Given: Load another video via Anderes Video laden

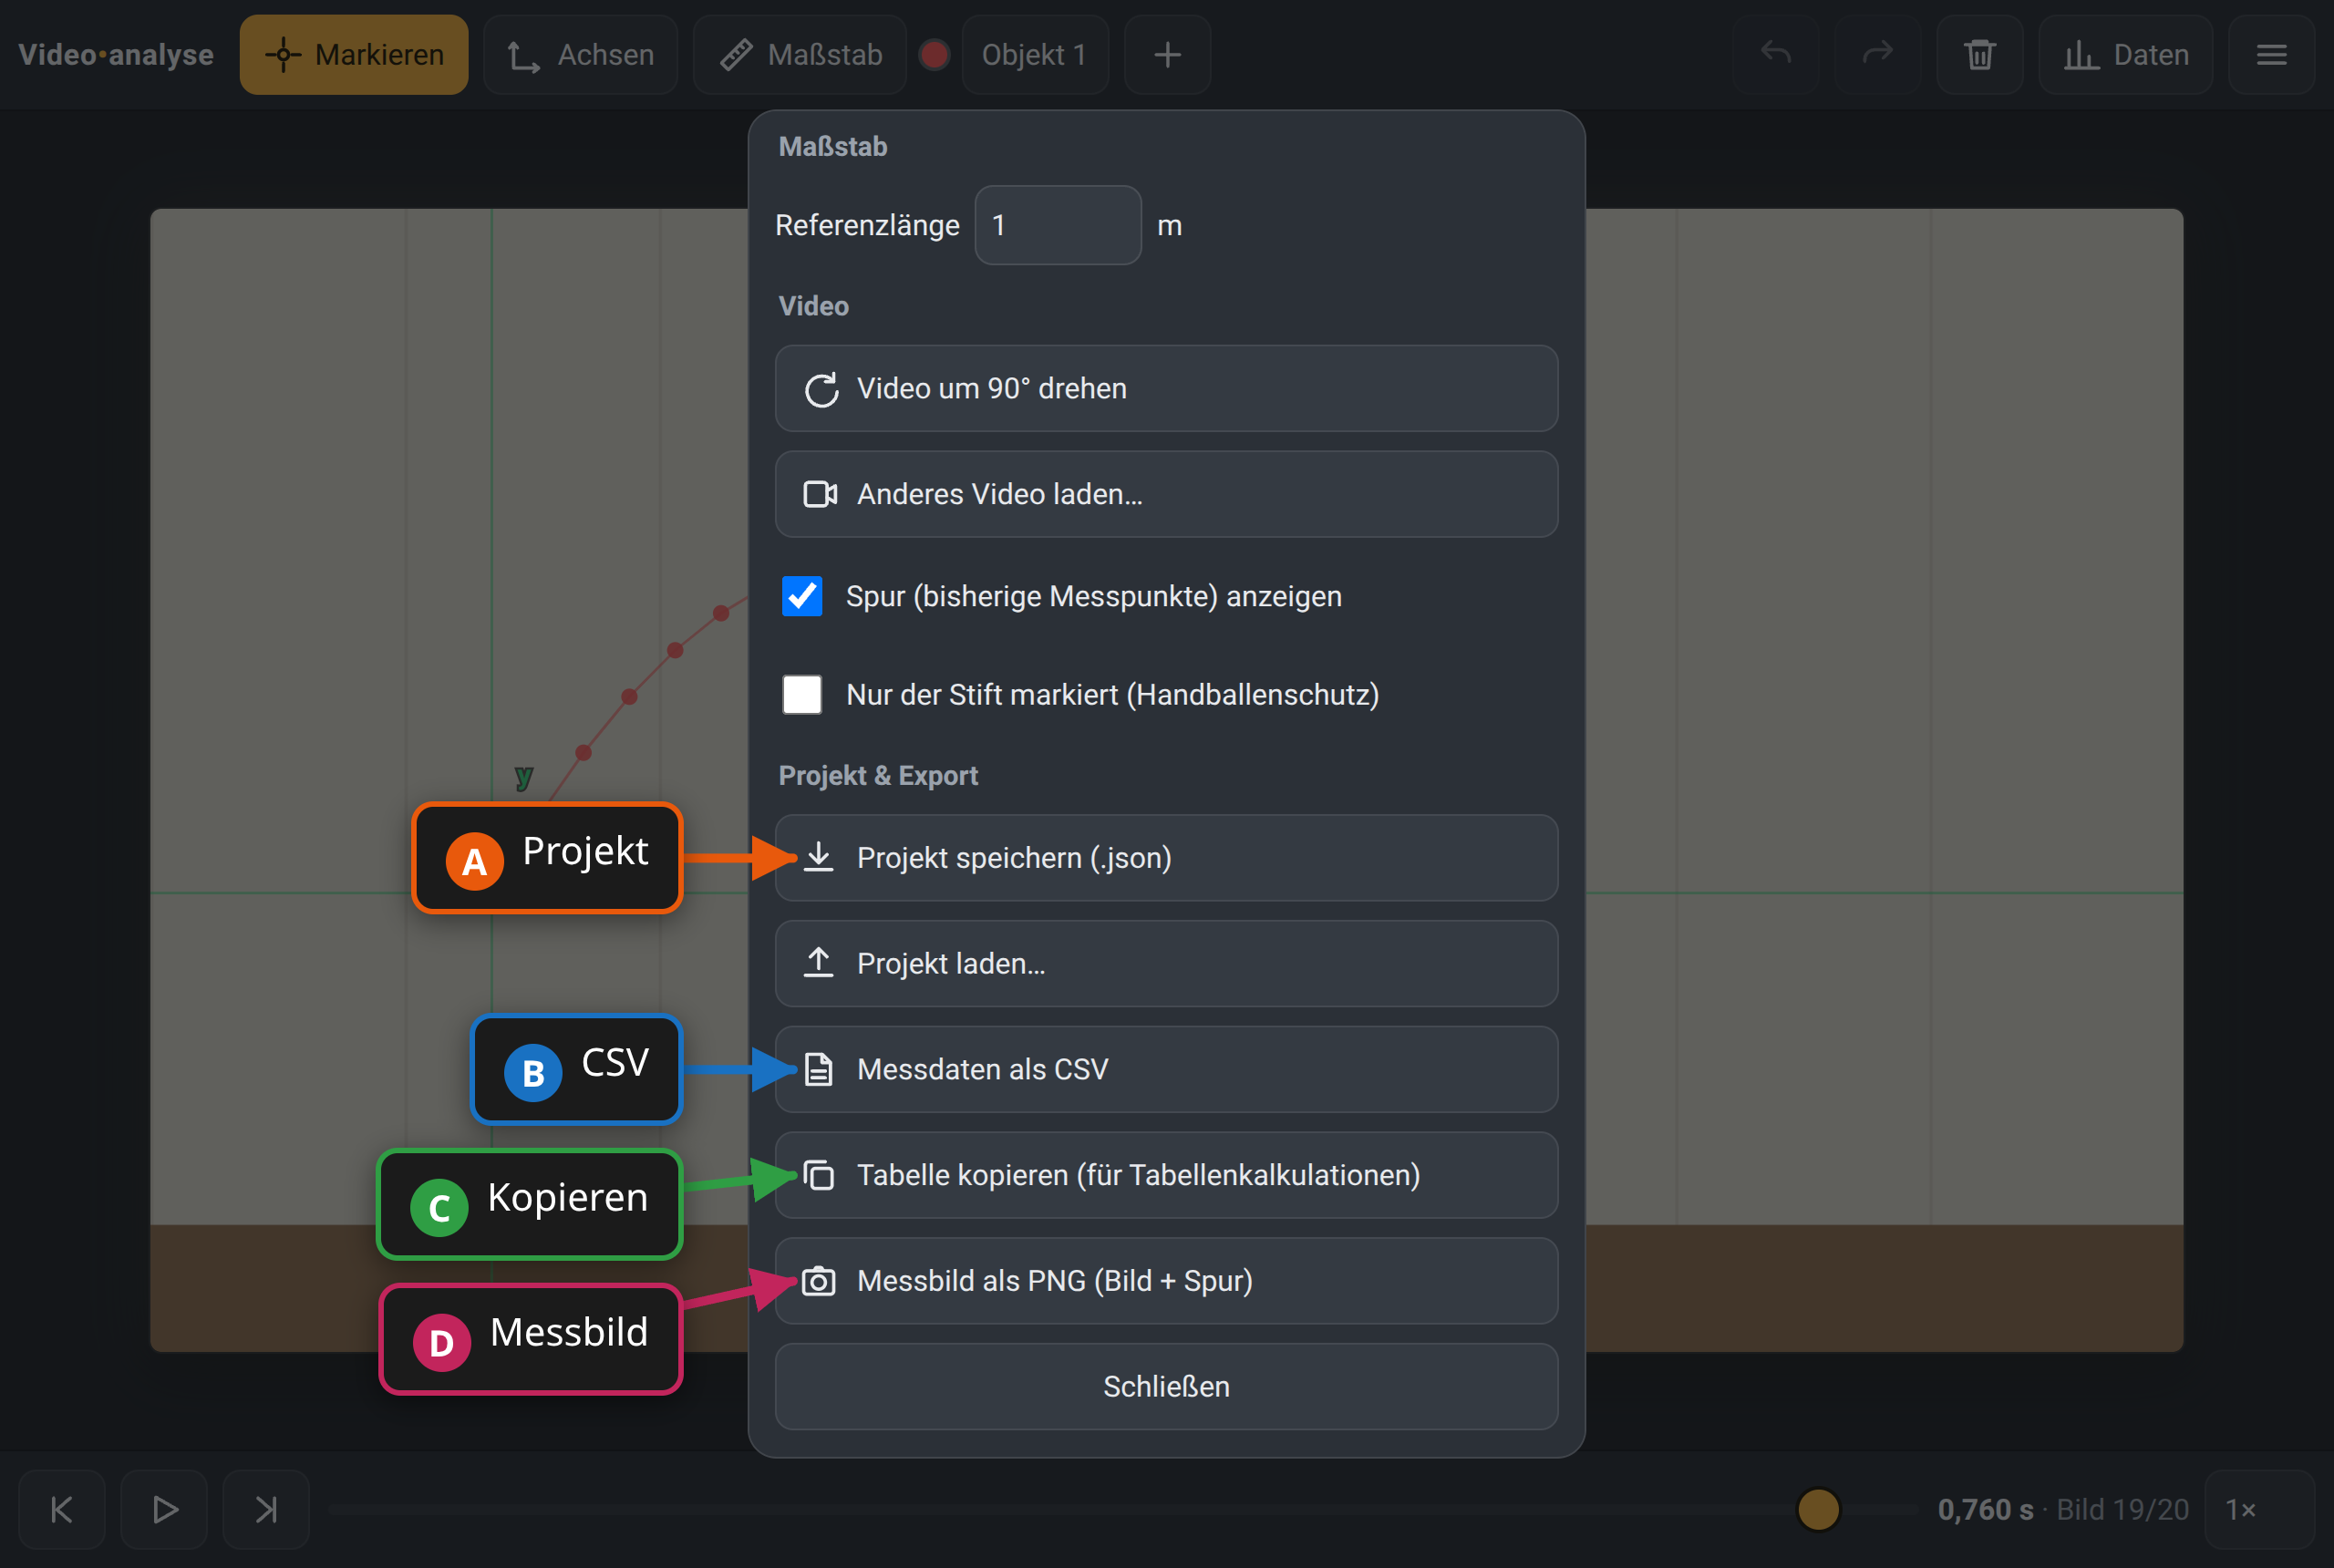Looking at the screenshot, I should 1166,494.
